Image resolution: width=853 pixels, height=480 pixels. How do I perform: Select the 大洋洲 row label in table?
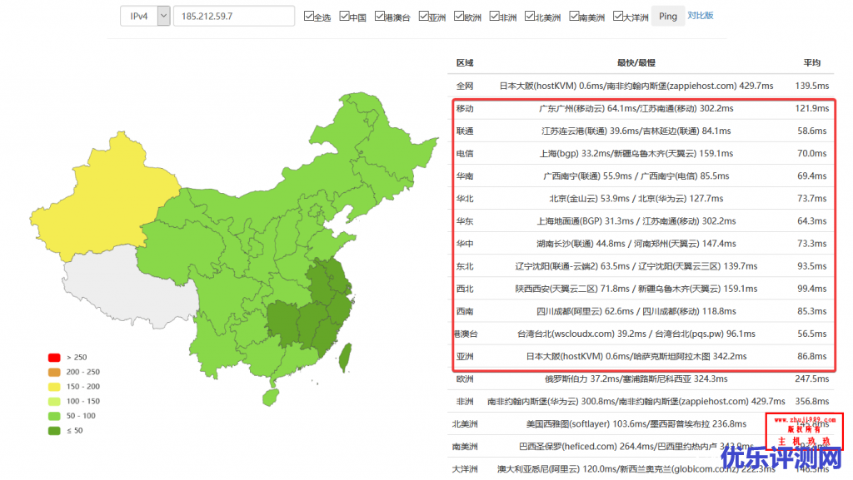465,469
